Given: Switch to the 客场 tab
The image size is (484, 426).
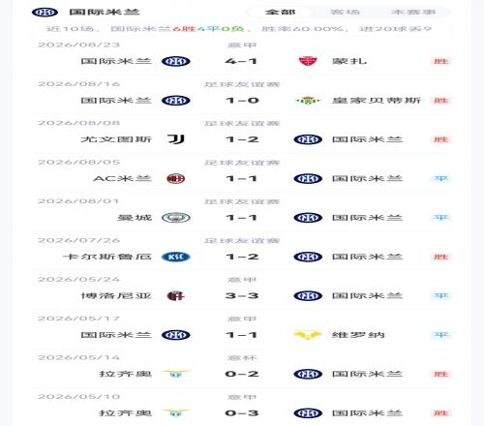Looking at the screenshot, I should pos(345,13).
